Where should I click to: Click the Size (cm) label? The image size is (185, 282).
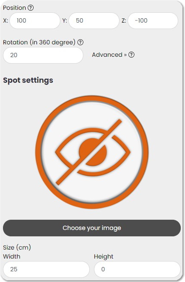point(17,247)
